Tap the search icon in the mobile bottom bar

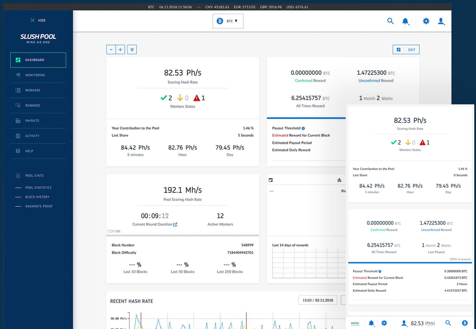(x=448, y=323)
